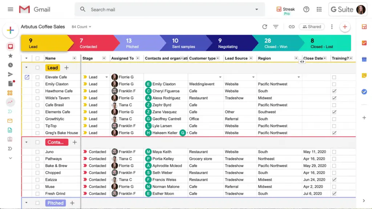This screenshot has width=372, height=209.
Task: Click the Gmail logo
Action: point(35,9)
